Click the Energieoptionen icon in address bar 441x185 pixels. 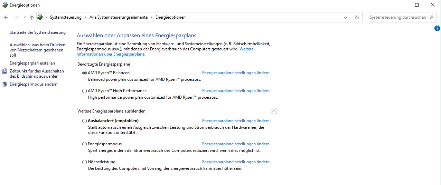(x=40, y=17)
